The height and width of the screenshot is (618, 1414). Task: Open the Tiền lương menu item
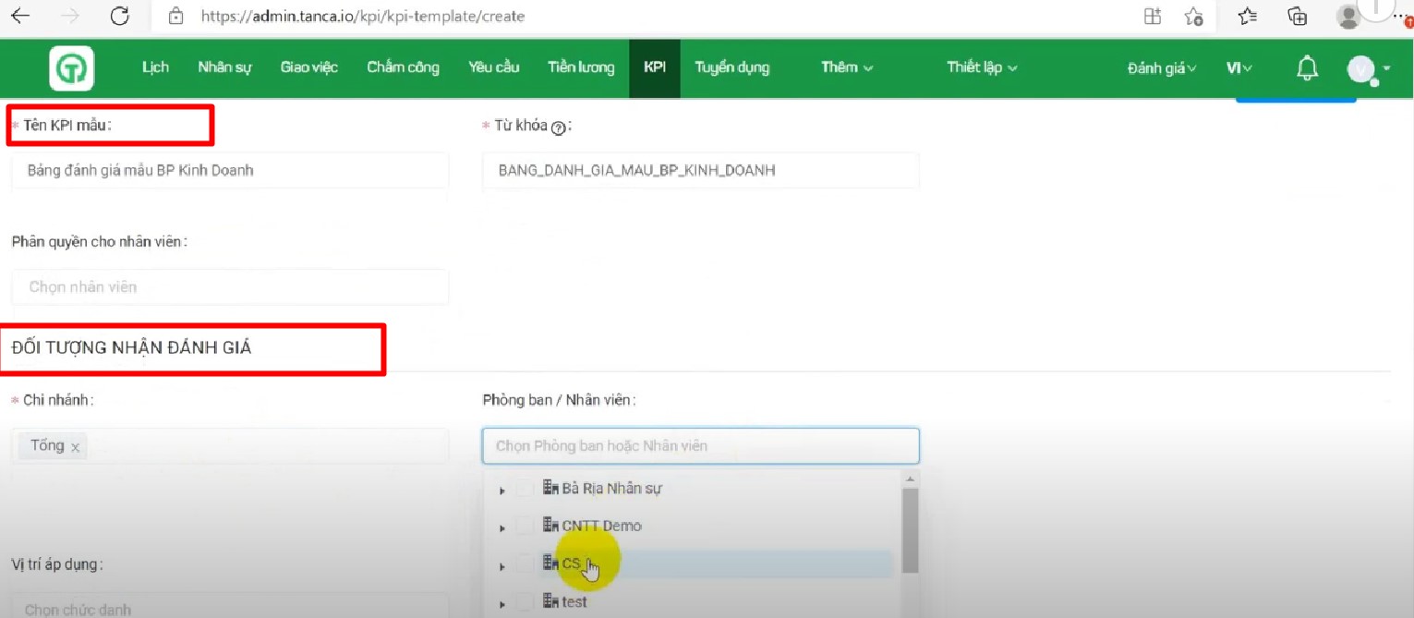[581, 67]
